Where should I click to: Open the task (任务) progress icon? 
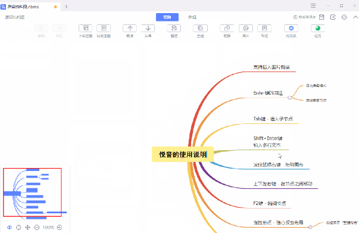(318, 29)
